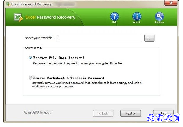
Task: Click the About info icon
Action: [137, 16]
